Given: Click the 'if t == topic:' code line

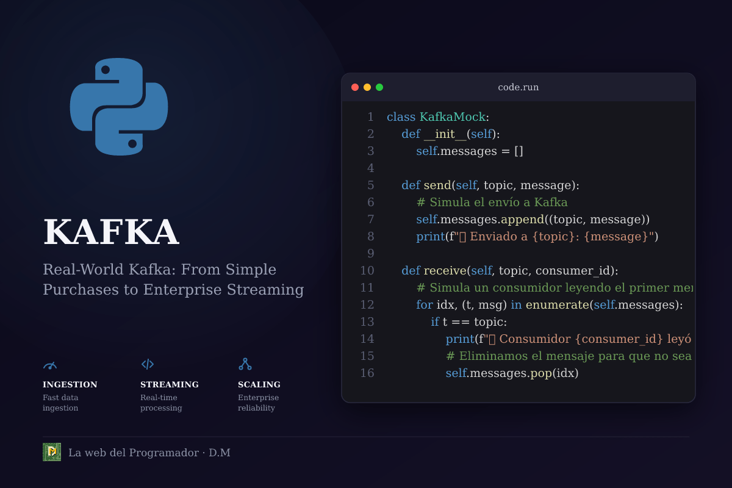Looking at the screenshot, I should (x=469, y=322).
